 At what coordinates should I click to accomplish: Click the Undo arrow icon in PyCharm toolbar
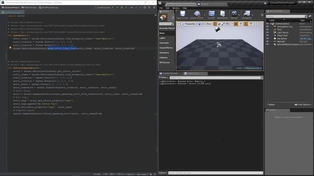(149, 7)
